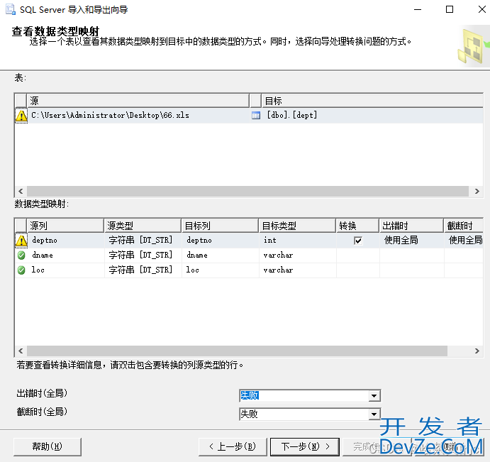Click the 源列 column header
Screen dimensions: 490x462
coord(65,226)
